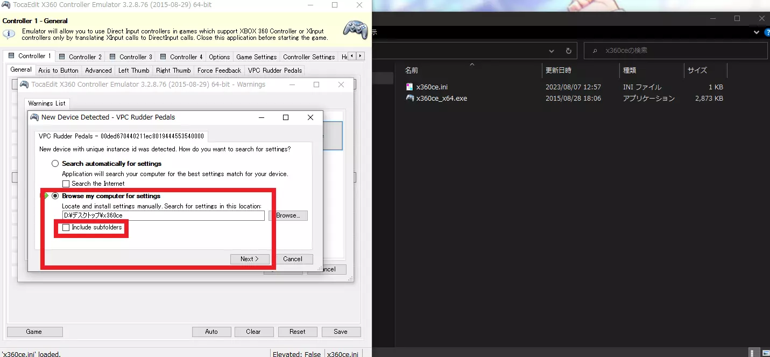The width and height of the screenshot is (770, 357).
Task: Expand the Explorer ribbon chevron
Action: 757,32
